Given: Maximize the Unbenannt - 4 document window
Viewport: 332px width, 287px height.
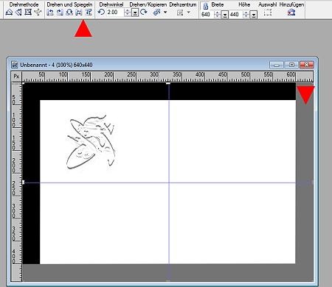Looking at the screenshot, I should click(x=291, y=65).
